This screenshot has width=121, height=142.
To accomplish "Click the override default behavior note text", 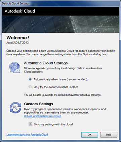I will (x=63, y=95).
